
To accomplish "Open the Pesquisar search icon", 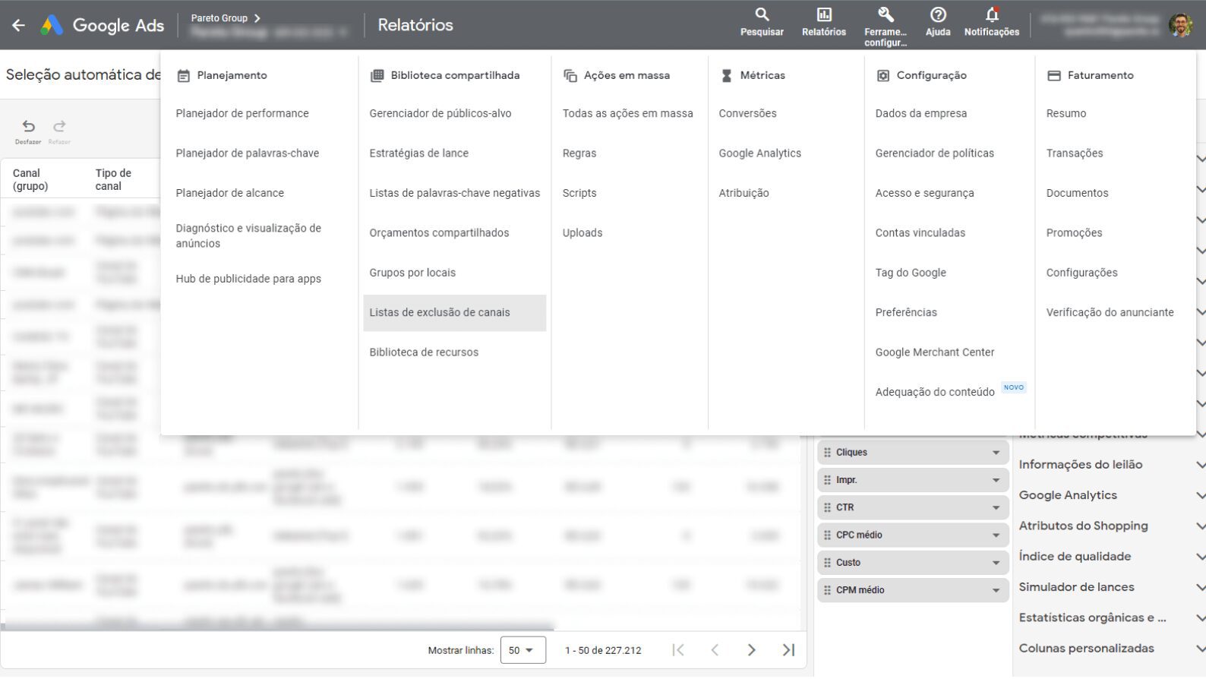I will pyautogui.click(x=762, y=15).
